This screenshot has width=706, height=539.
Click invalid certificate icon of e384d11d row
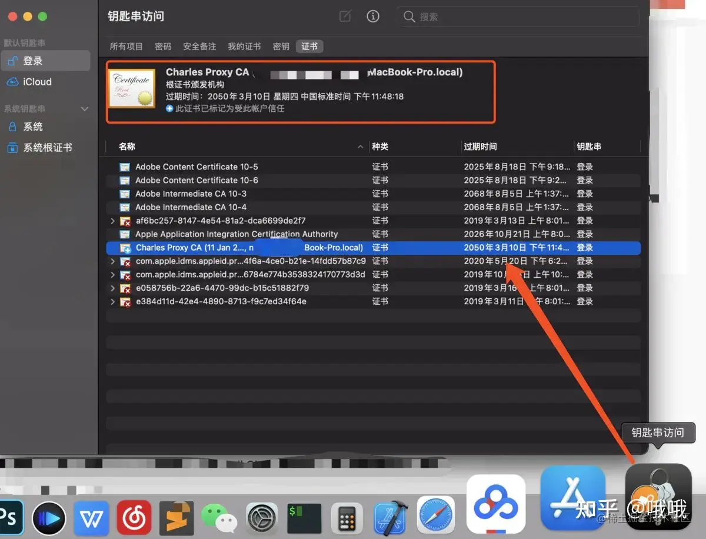125,302
